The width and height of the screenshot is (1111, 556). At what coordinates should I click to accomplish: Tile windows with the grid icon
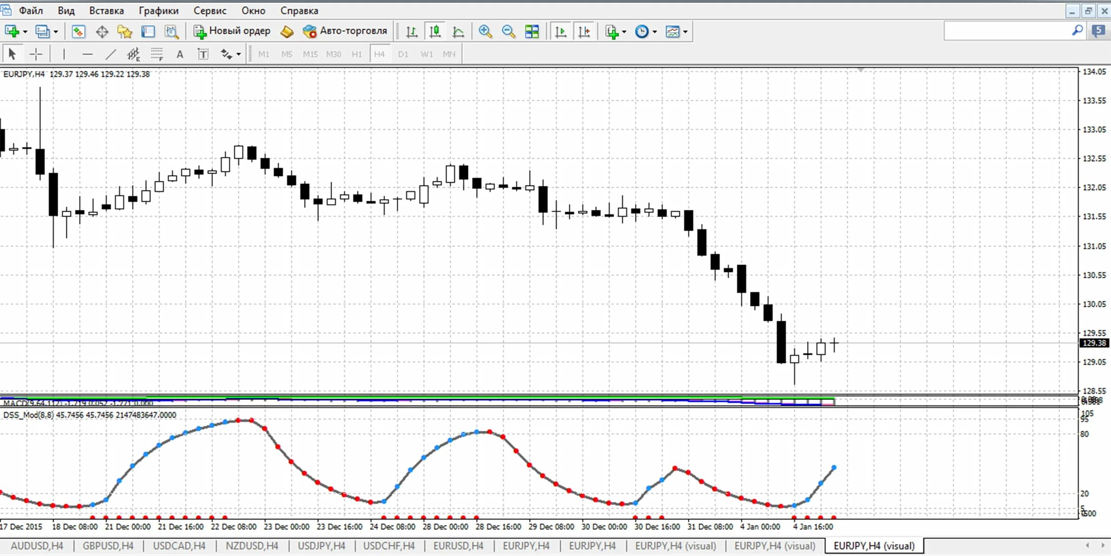532,32
